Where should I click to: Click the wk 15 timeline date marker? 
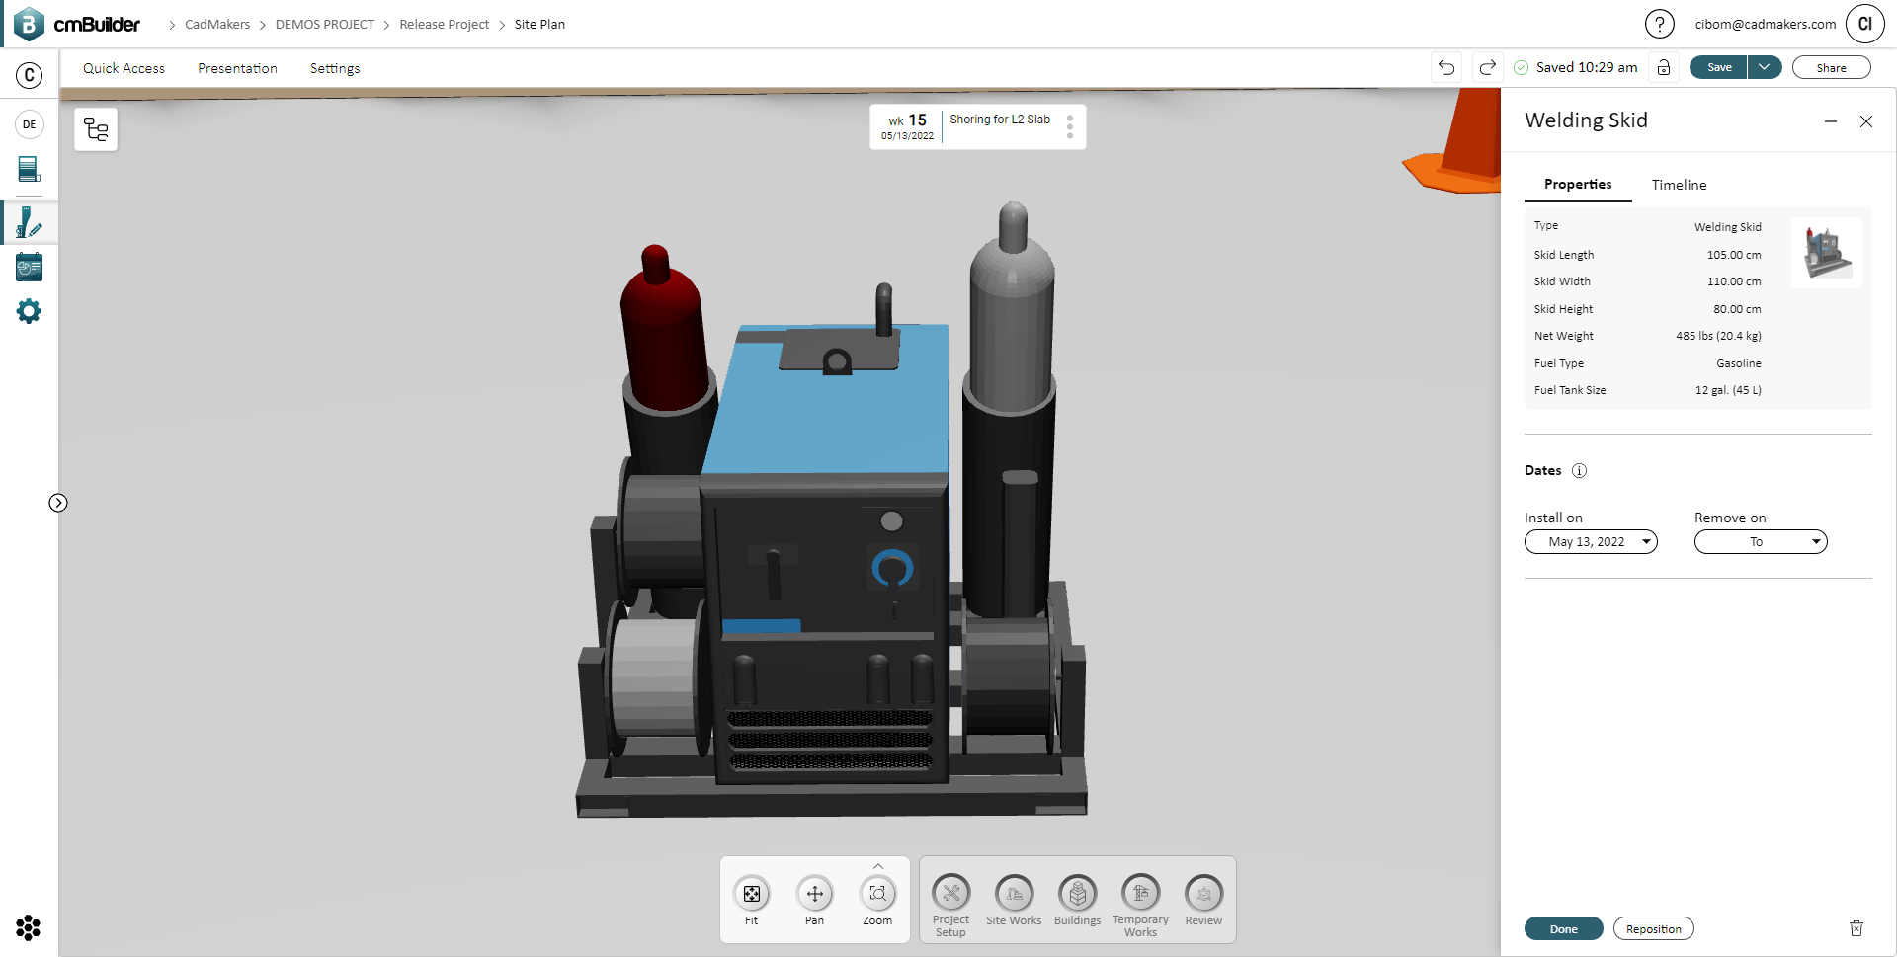point(907,127)
